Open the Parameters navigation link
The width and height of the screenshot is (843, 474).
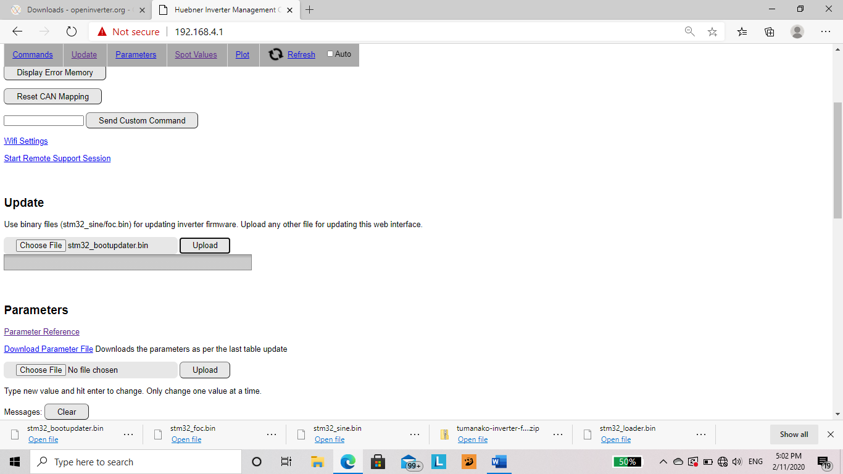(x=136, y=54)
